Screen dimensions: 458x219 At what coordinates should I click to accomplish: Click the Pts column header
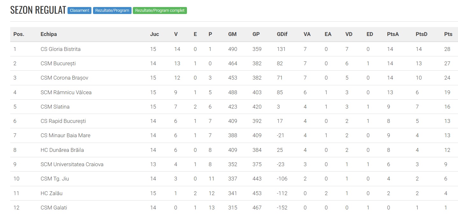click(448, 34)
